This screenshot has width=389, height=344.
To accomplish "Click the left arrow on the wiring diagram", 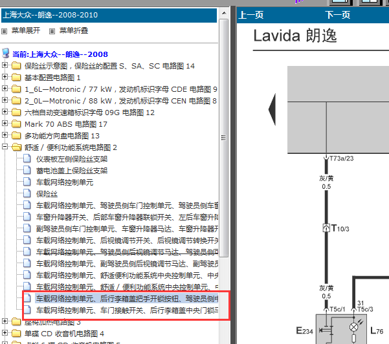I will tap(272, 109).
